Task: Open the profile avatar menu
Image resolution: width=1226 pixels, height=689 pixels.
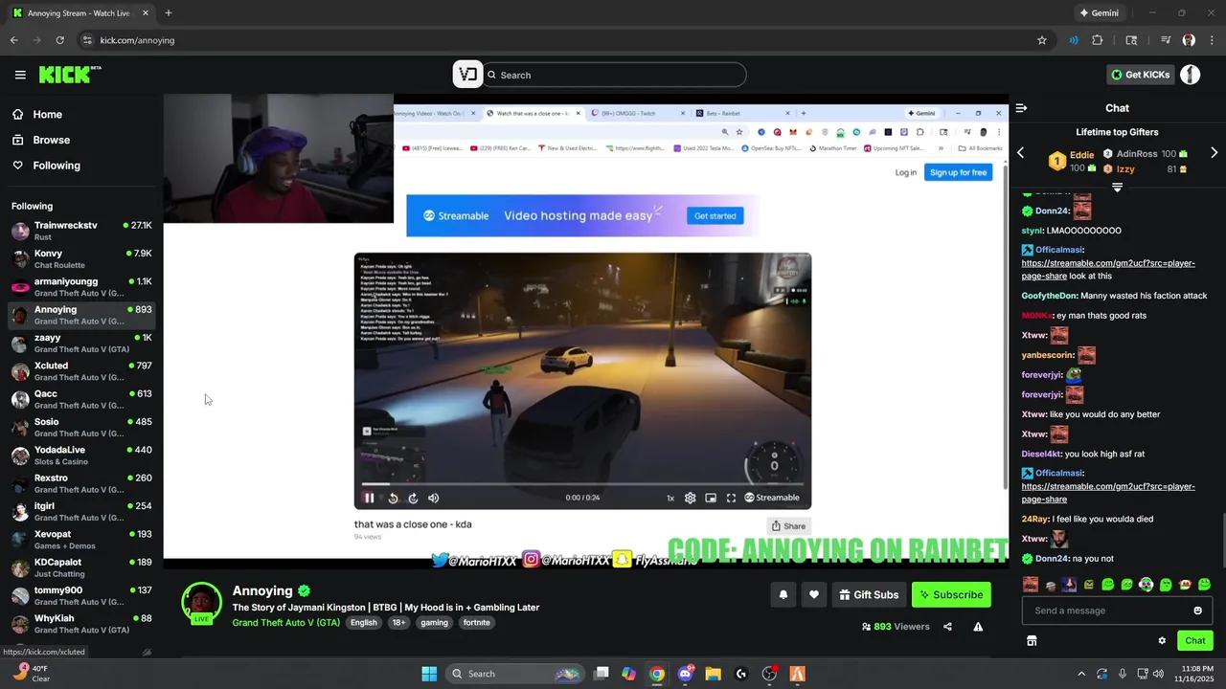Action: click(1191, 75)
